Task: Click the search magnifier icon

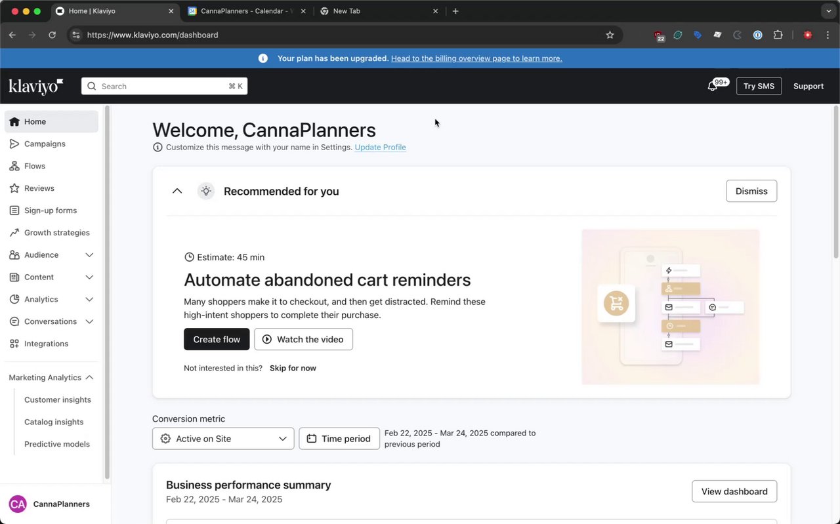Action: click(92, 86)
